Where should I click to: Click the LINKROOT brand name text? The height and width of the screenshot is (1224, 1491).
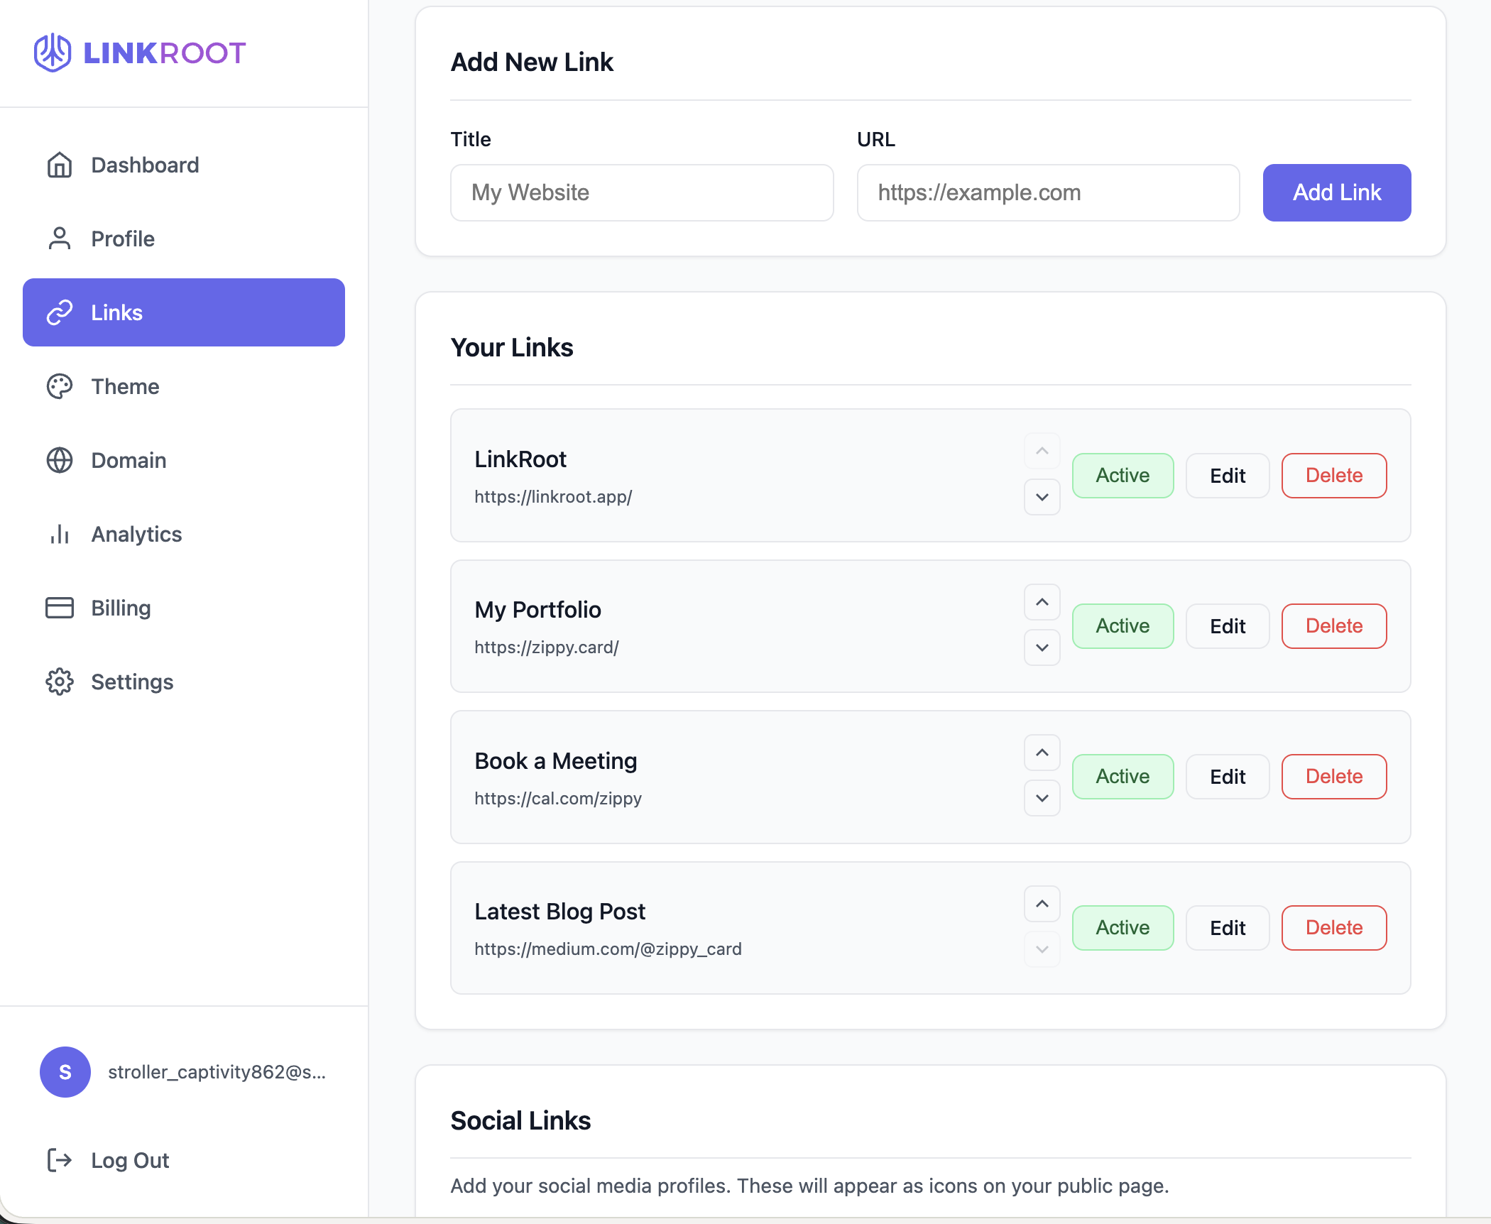165,53
